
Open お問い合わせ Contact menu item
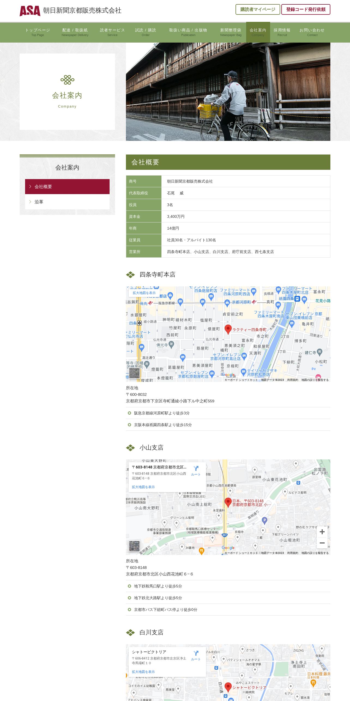(312, 32)
